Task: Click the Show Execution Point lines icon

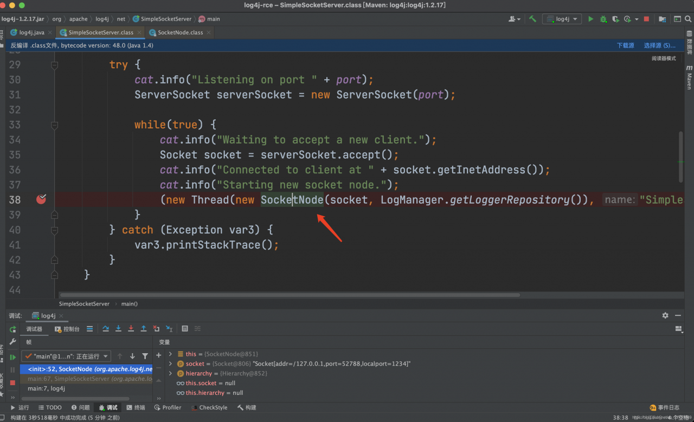Action: pos(89,328)
